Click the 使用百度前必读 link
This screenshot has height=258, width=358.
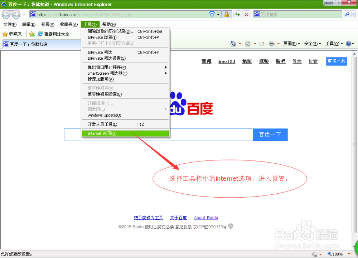click(159, 227)
